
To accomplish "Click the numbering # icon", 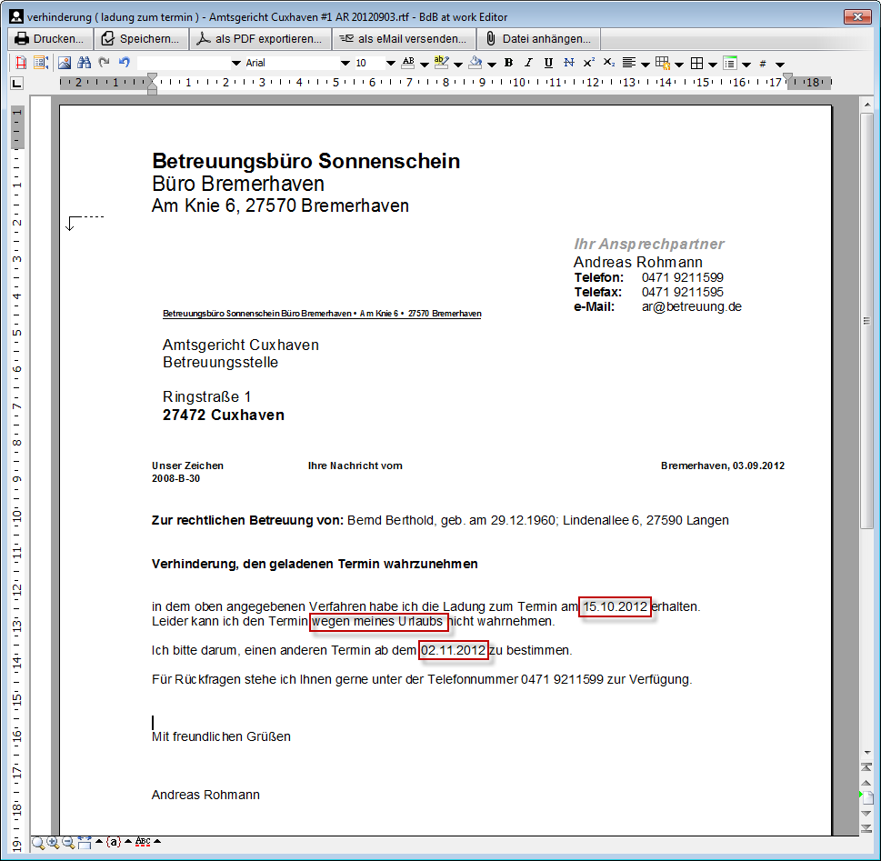I will click(x=763, y=64).
